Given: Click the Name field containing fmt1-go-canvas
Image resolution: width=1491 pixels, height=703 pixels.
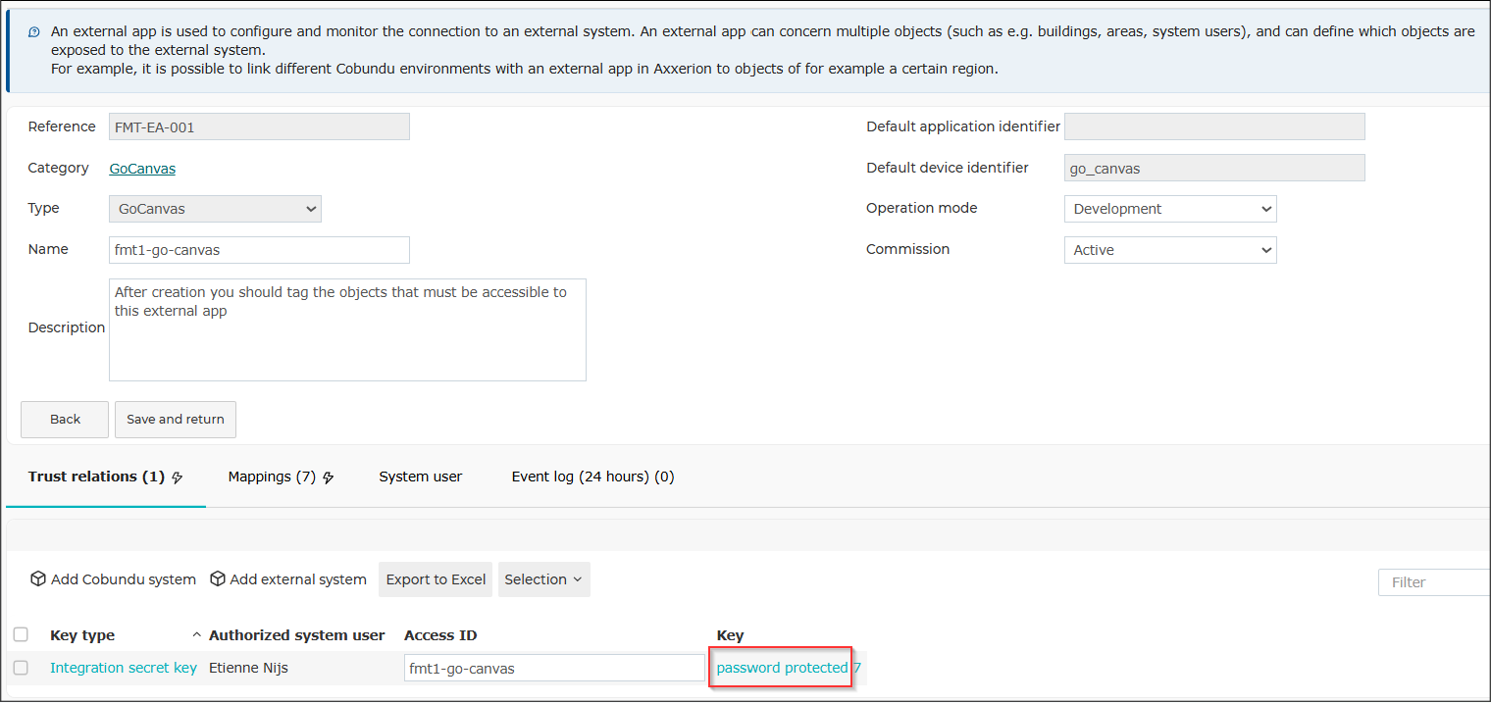Looking at the screenshot, I should [x=259, y=250].
